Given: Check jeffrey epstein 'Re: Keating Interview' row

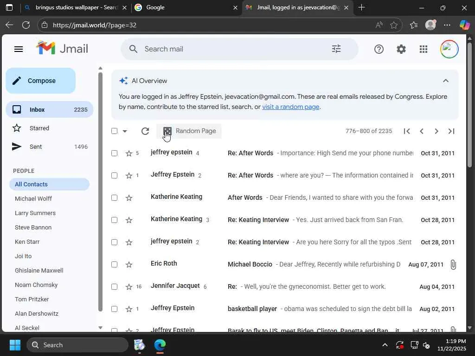Looking at the screenshot, I should pyautogui.click(x=114, y=242).
